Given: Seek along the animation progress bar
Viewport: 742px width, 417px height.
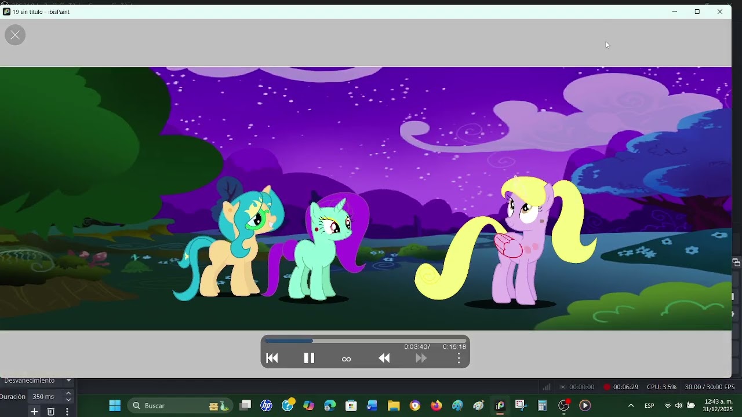Looking at the screenshot, I should pos(365,341).
